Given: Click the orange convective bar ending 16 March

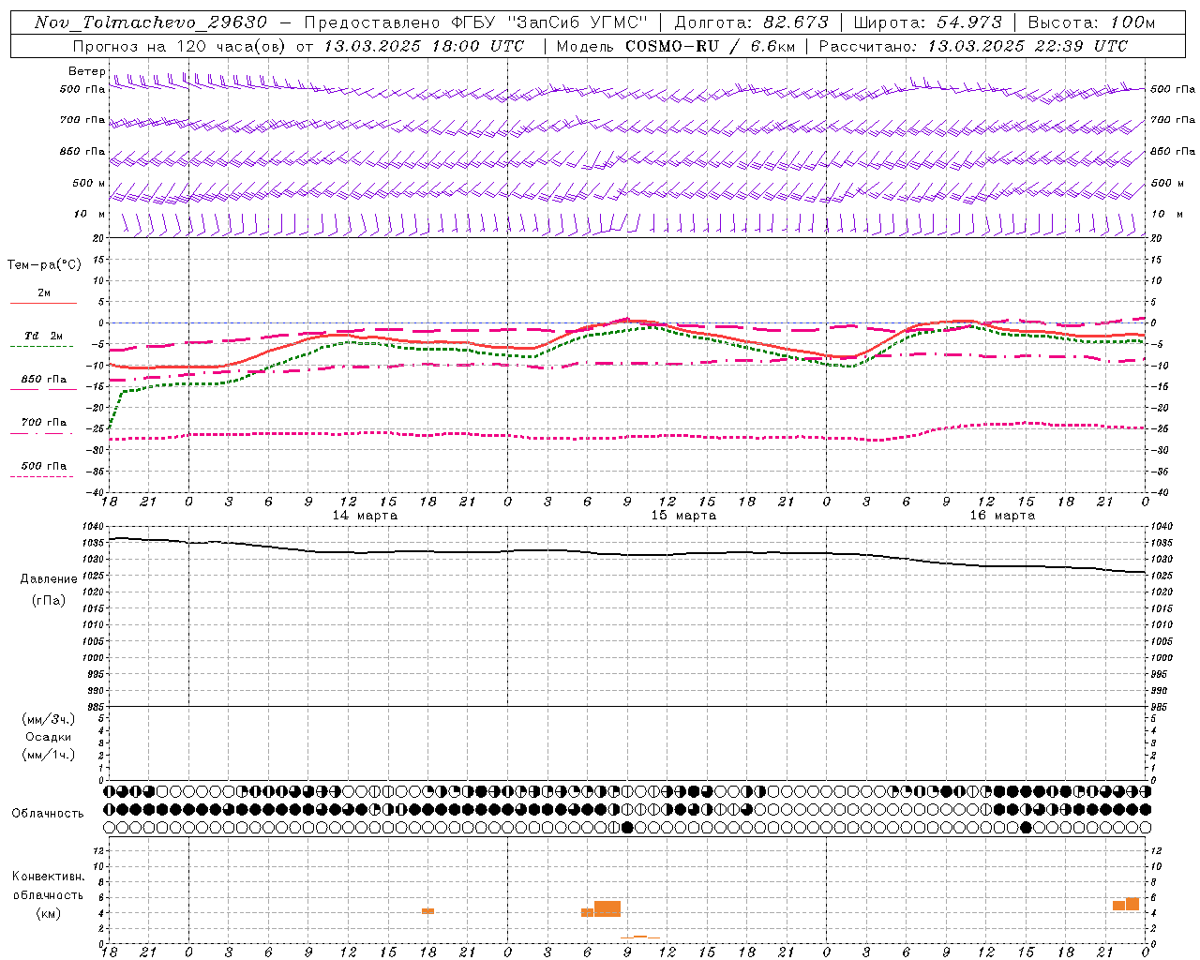Looking at the screenshot, I should point(1132,904).
